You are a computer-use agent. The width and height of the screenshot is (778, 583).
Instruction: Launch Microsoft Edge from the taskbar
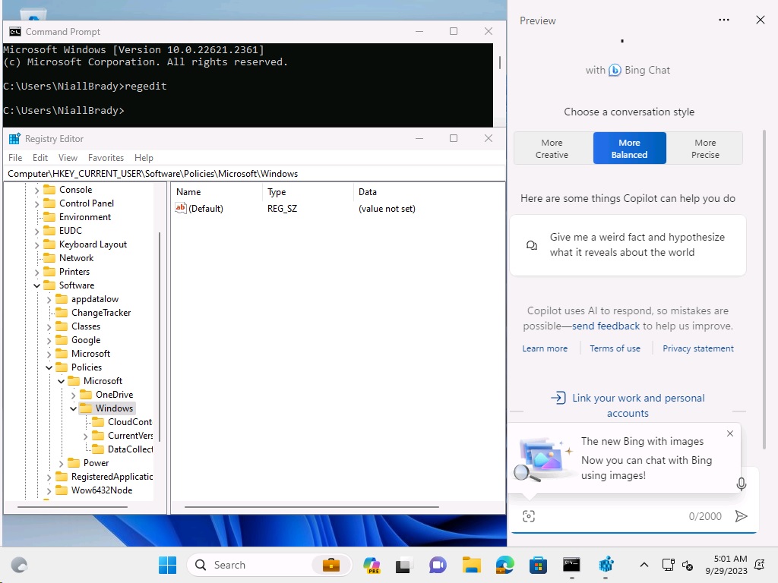click(x=504, y=565)
